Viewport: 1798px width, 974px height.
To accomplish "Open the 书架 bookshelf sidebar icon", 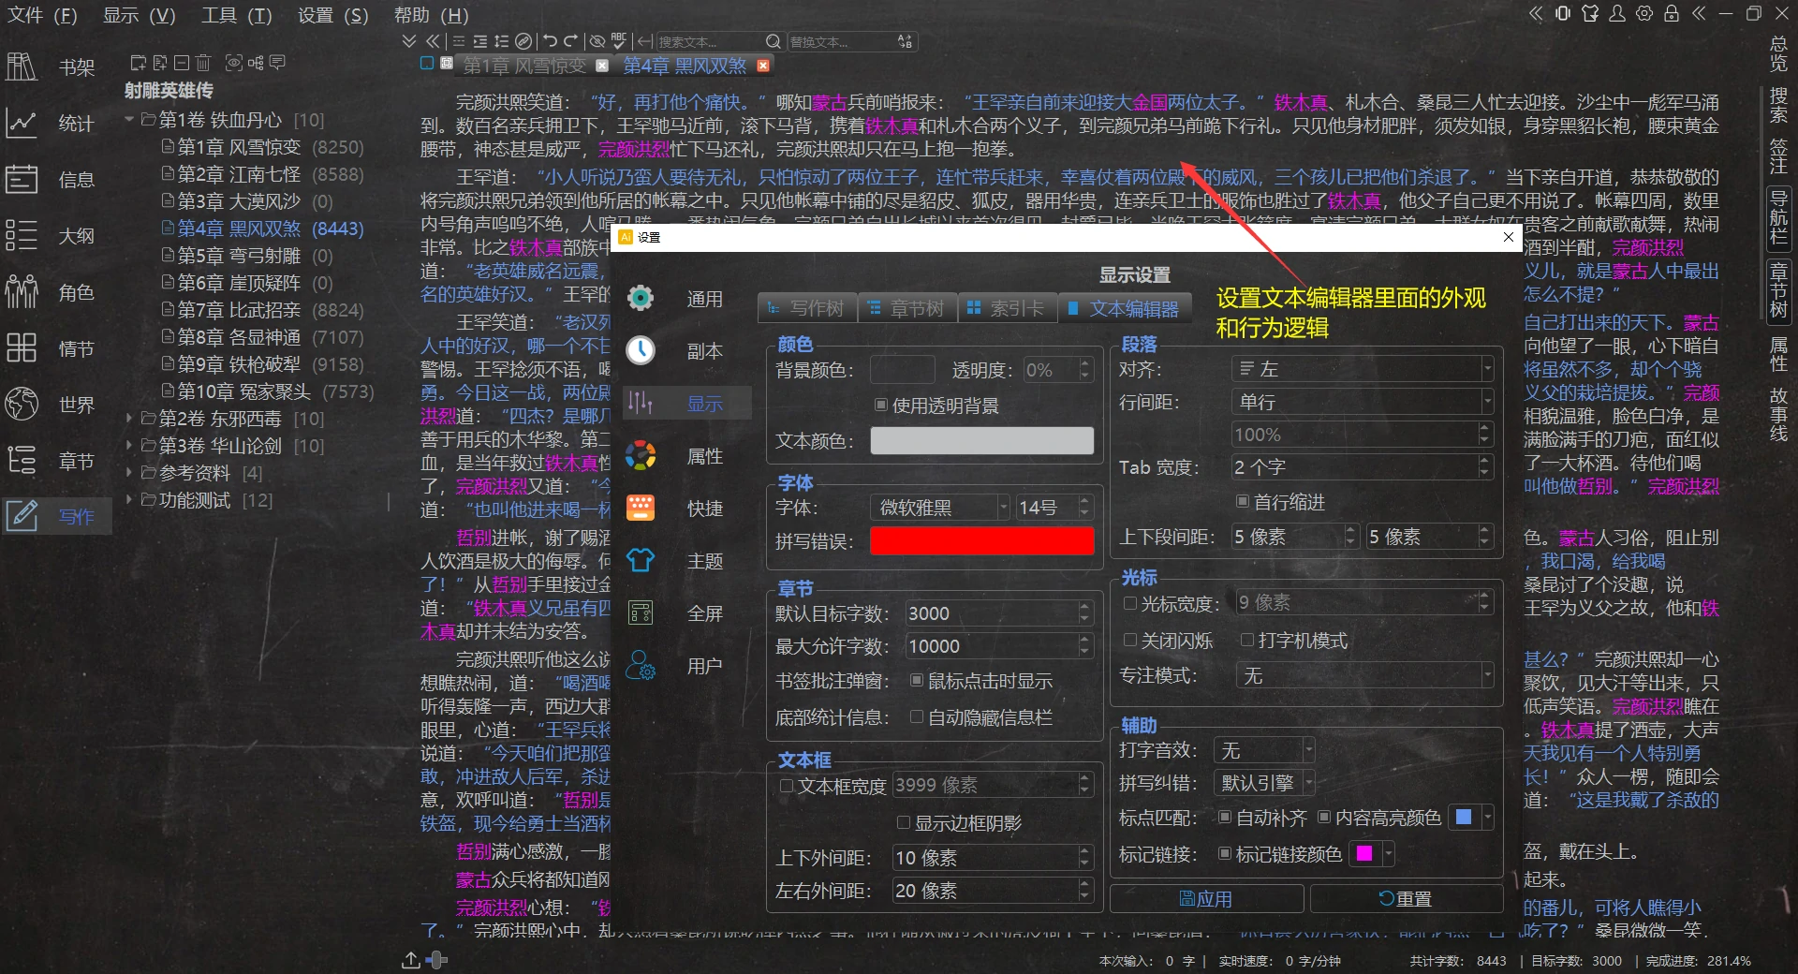I will point(22,67).
